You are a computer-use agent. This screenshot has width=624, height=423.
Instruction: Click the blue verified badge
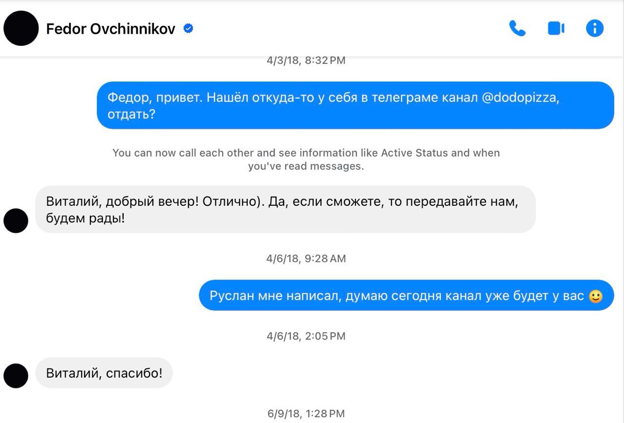pyautogui.click(x=188, y=28)
